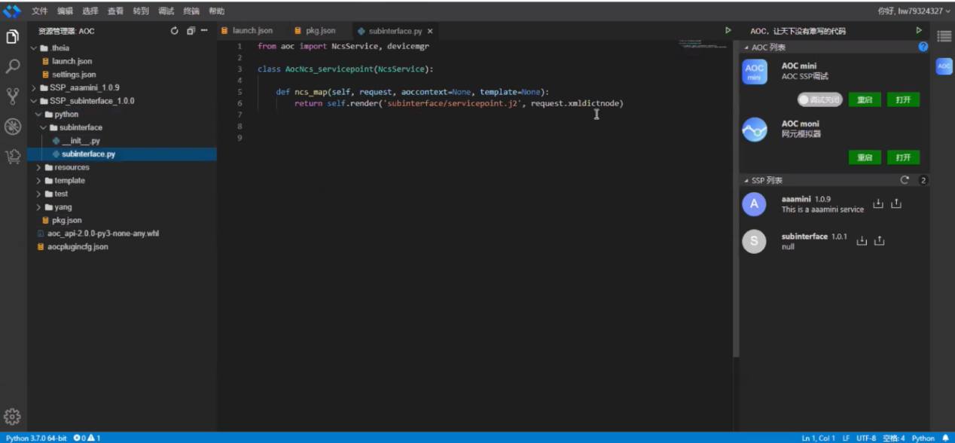The width and height of the screenshot is (955, 443).
Task: Restart AOC mini with 重启 button
Action: 865,99
